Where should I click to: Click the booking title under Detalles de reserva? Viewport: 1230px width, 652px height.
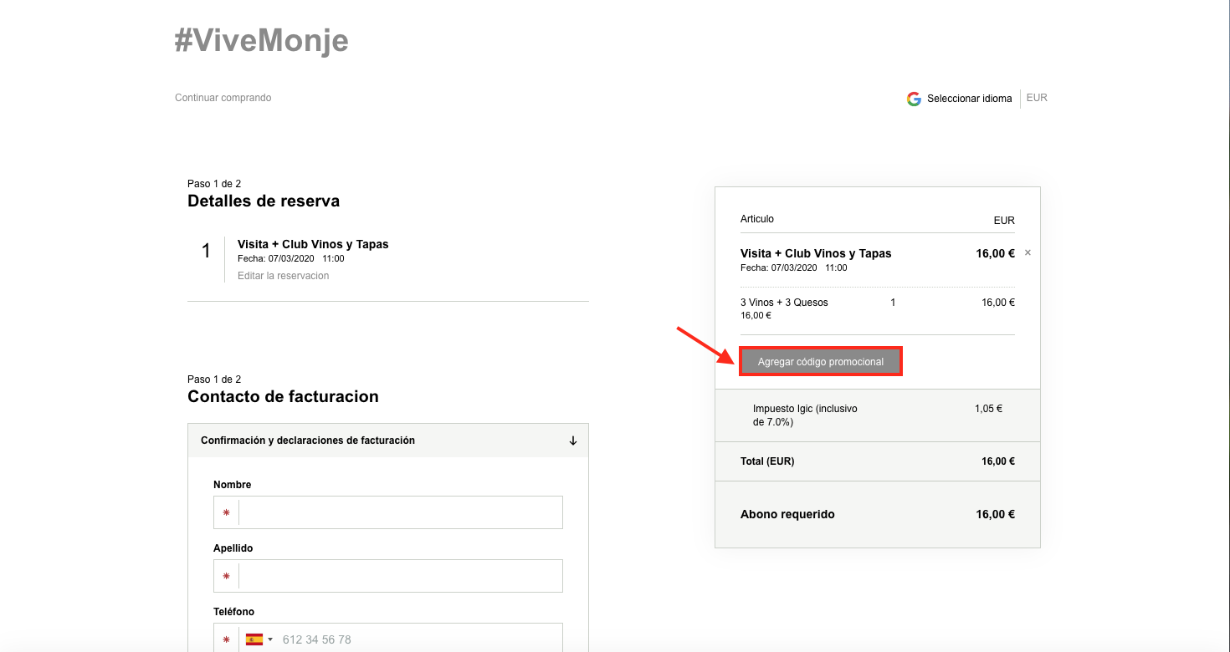pyautogui.click(x=313, y=245)
